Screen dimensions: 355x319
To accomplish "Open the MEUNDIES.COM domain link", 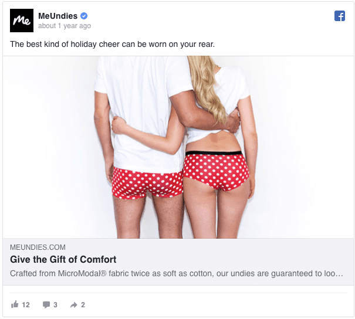I will [x=38, y=247].
